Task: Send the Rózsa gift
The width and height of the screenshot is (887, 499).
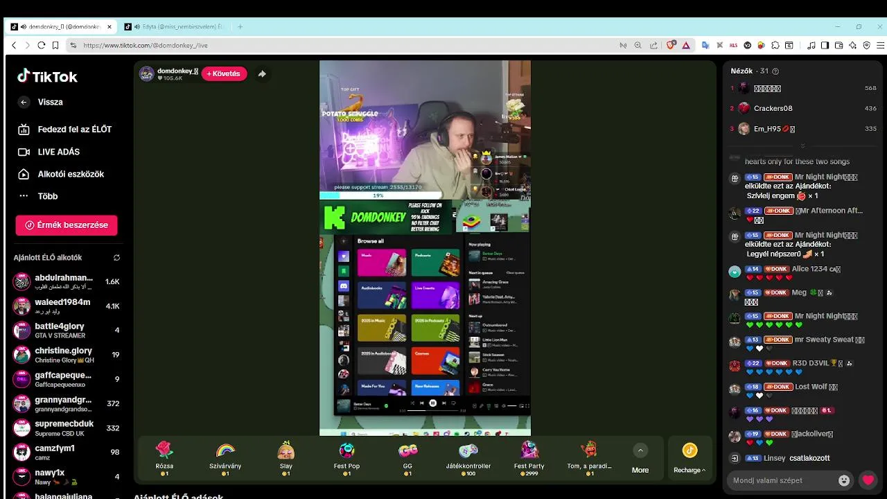Action: point(164,457)
